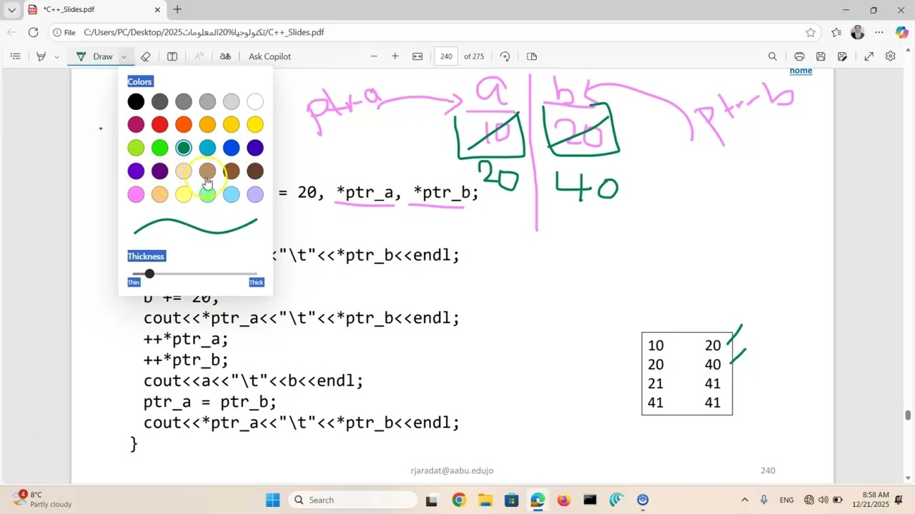Switch the page view layout
The image size is (915, 514).
(531, 56)
